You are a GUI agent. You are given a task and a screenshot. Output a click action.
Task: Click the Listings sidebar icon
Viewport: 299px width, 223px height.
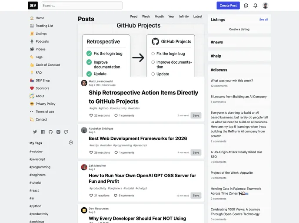pos(32,34)
